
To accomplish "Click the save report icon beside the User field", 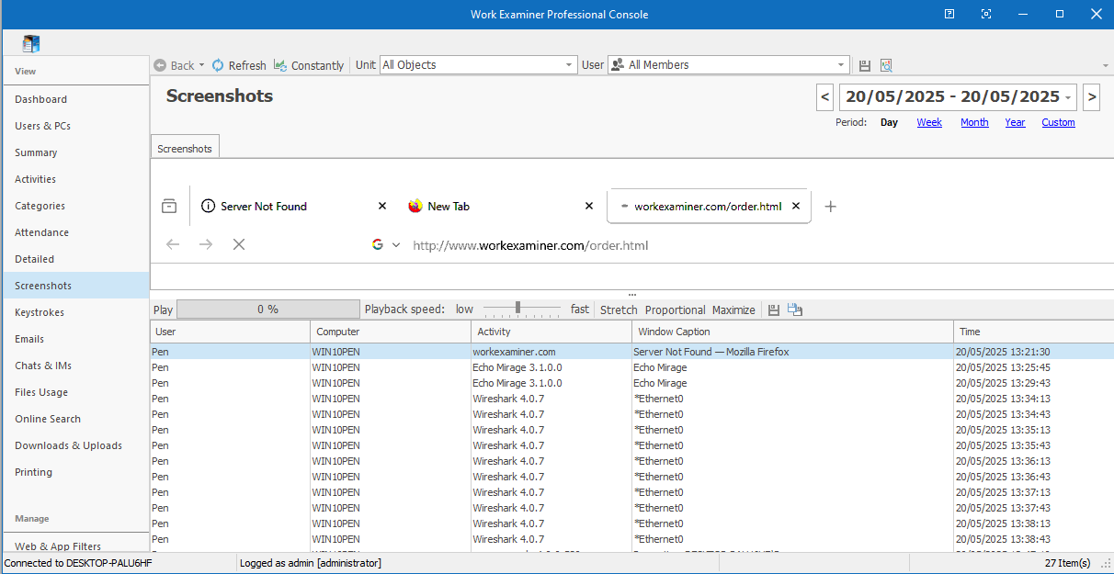I will 865,65.
